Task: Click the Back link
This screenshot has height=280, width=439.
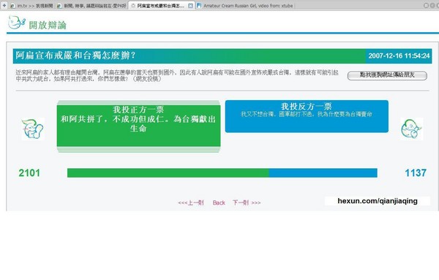Action: [x=219, y=203]
